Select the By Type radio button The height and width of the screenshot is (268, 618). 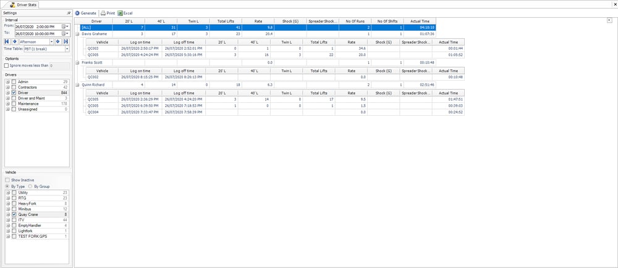coord(7,186)
